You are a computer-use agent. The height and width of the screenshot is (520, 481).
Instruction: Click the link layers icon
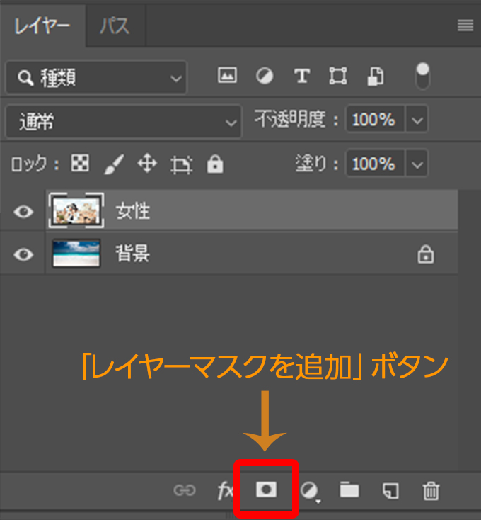coord(185,490)
